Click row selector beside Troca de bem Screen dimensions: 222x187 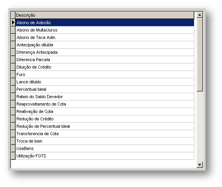[13, 141]
